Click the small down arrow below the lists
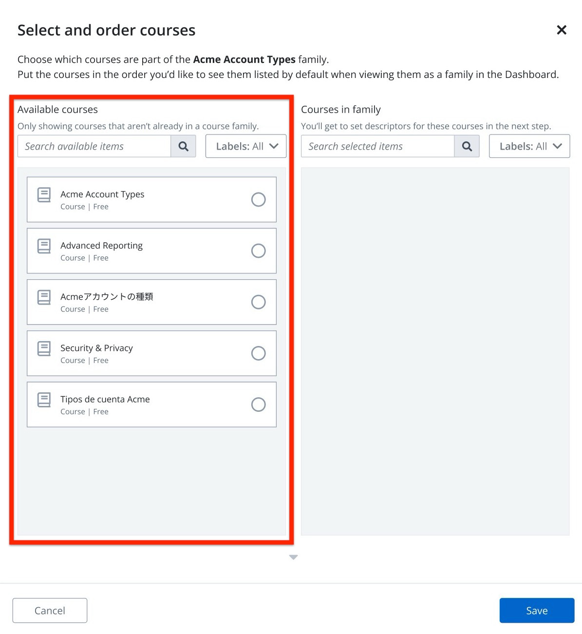582x634 pixels. pos(293,557)
